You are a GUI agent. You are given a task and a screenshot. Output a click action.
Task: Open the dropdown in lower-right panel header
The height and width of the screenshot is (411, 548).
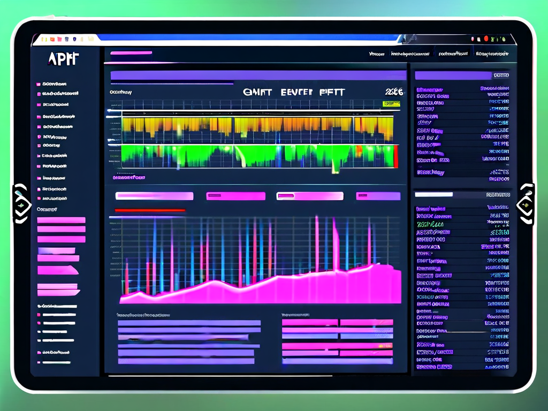tap(498, 195)
